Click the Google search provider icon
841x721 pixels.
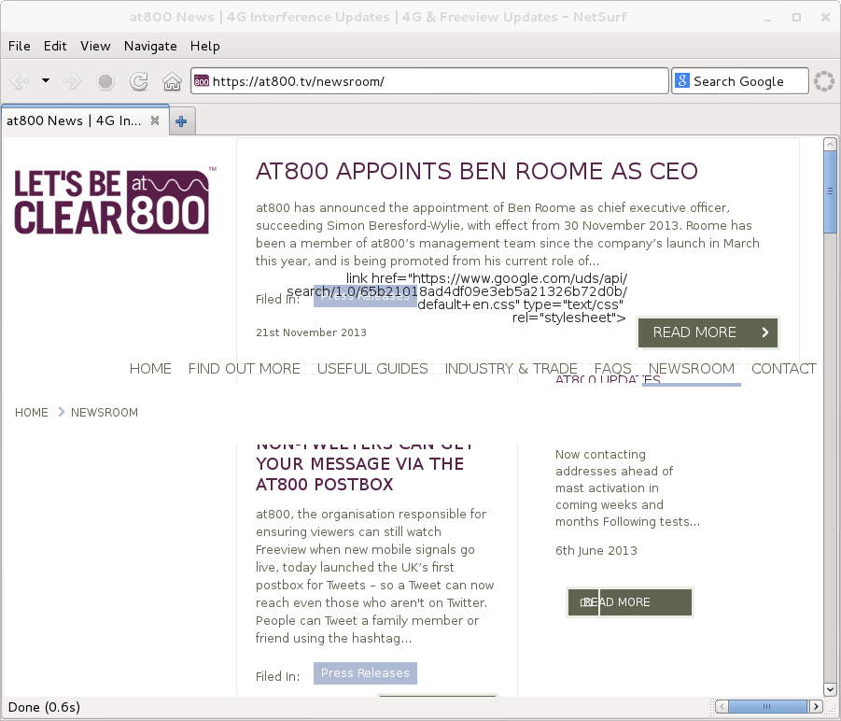pyautogui.click(x=681, y=81)
